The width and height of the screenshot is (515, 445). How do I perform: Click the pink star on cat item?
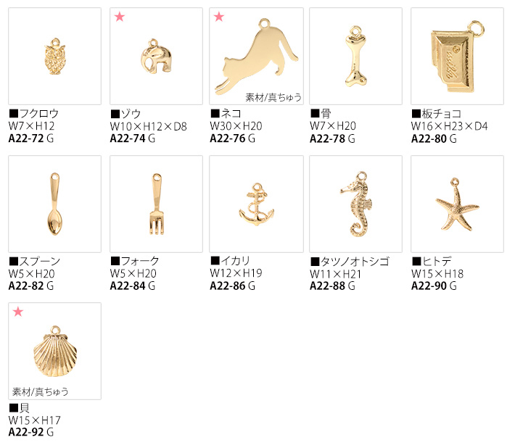click(x=219, y=17)
